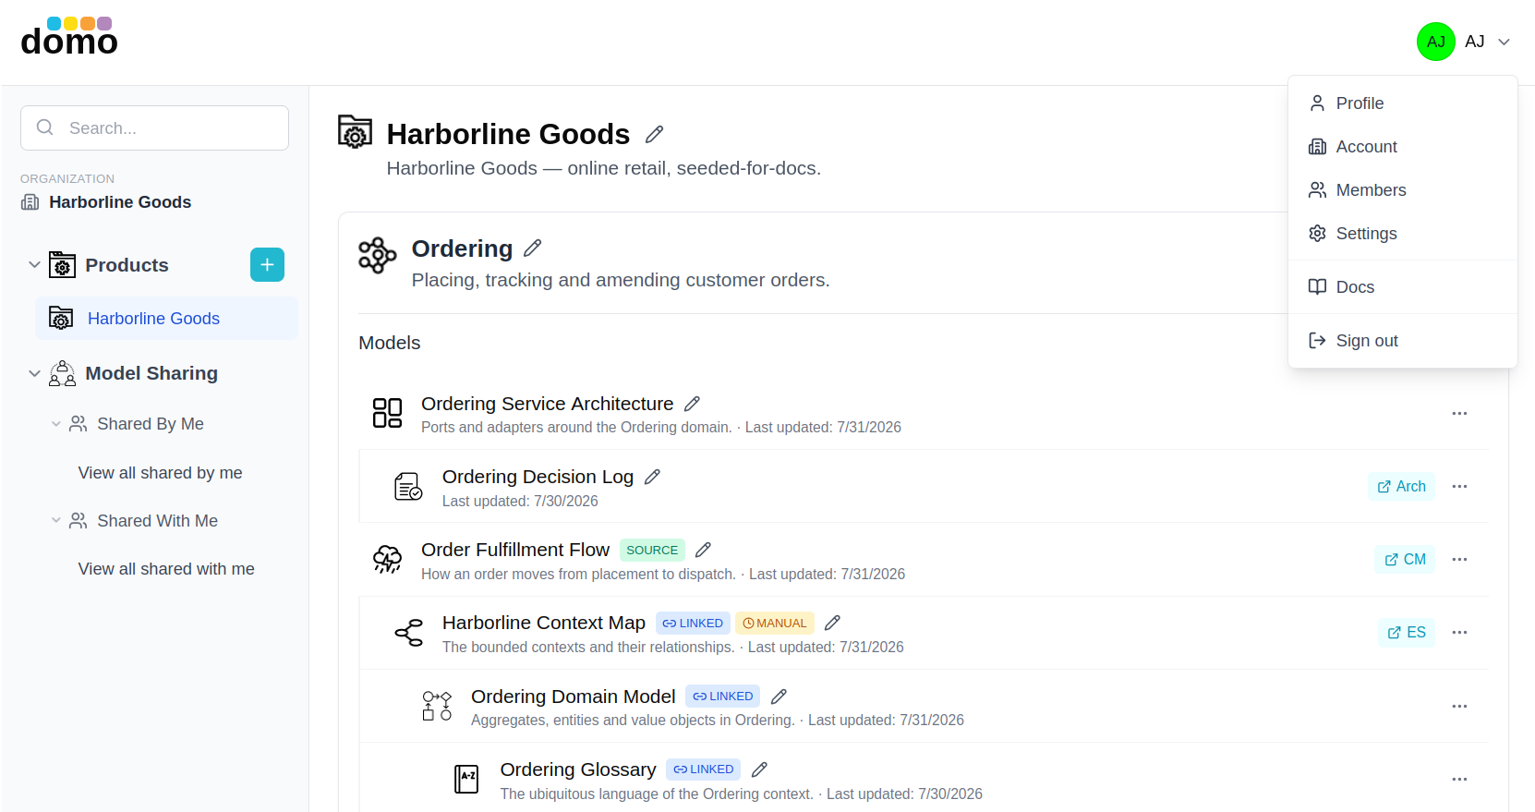Click the SOURCE badge

pos(652,551)
